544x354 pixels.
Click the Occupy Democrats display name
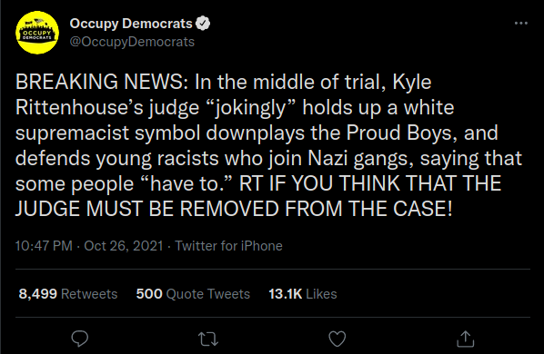click(x=131, y=24)
